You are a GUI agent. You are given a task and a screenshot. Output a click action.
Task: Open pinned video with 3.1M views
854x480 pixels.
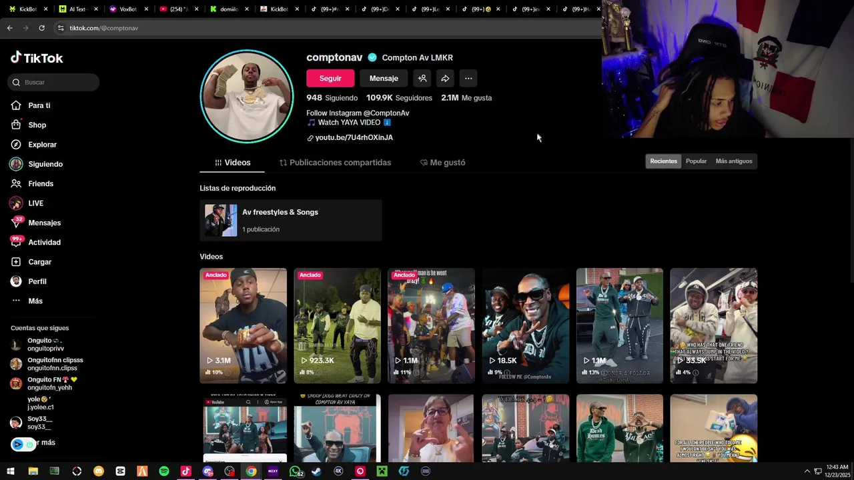[243, 325]
